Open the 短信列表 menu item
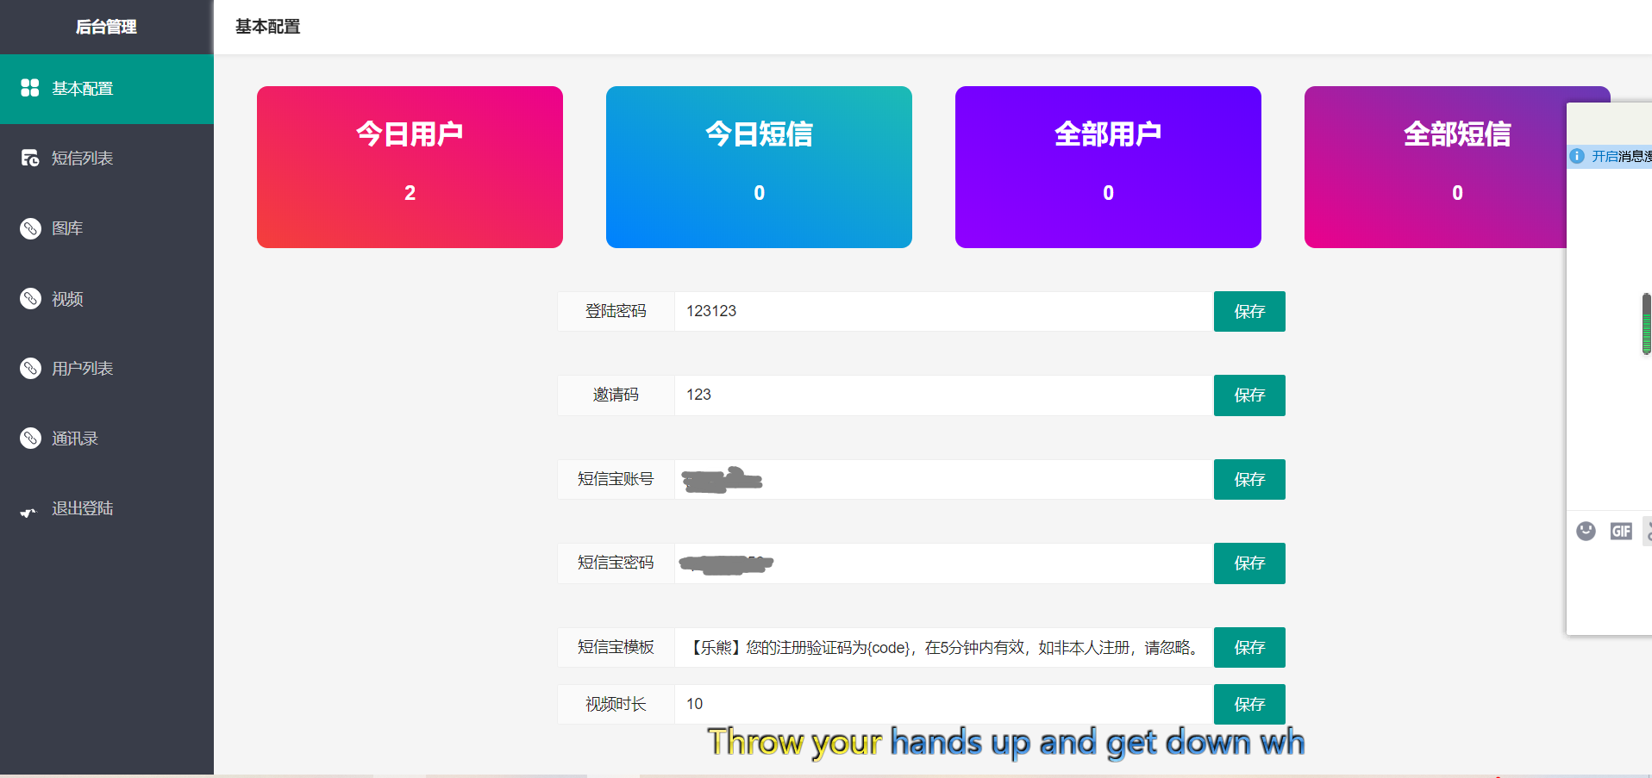The height and width of the screenshot is (778, 1652). [x=83, y=159]
